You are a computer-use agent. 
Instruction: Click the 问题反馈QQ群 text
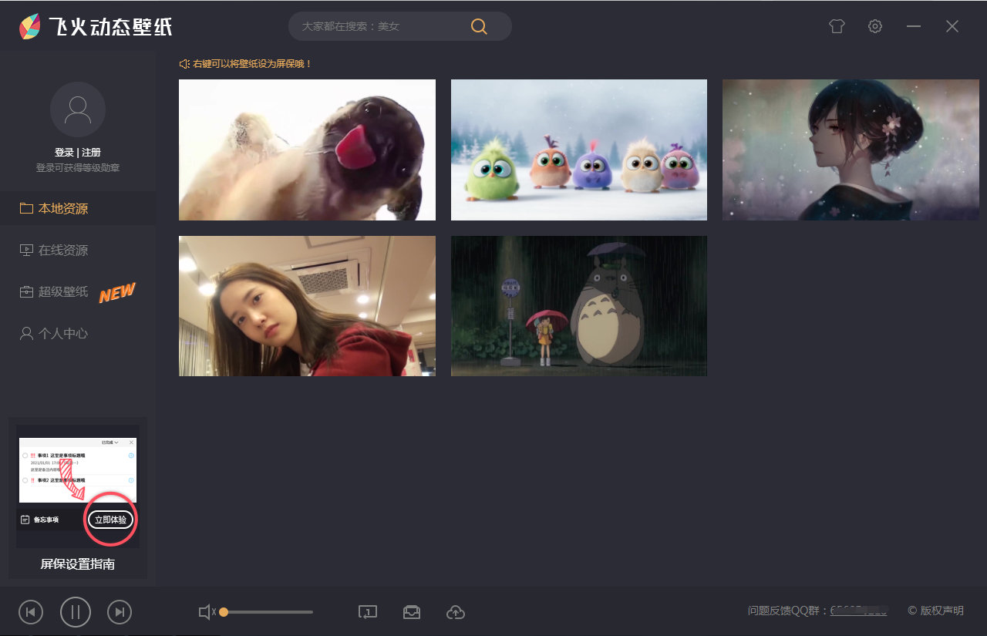coord(788,611)
